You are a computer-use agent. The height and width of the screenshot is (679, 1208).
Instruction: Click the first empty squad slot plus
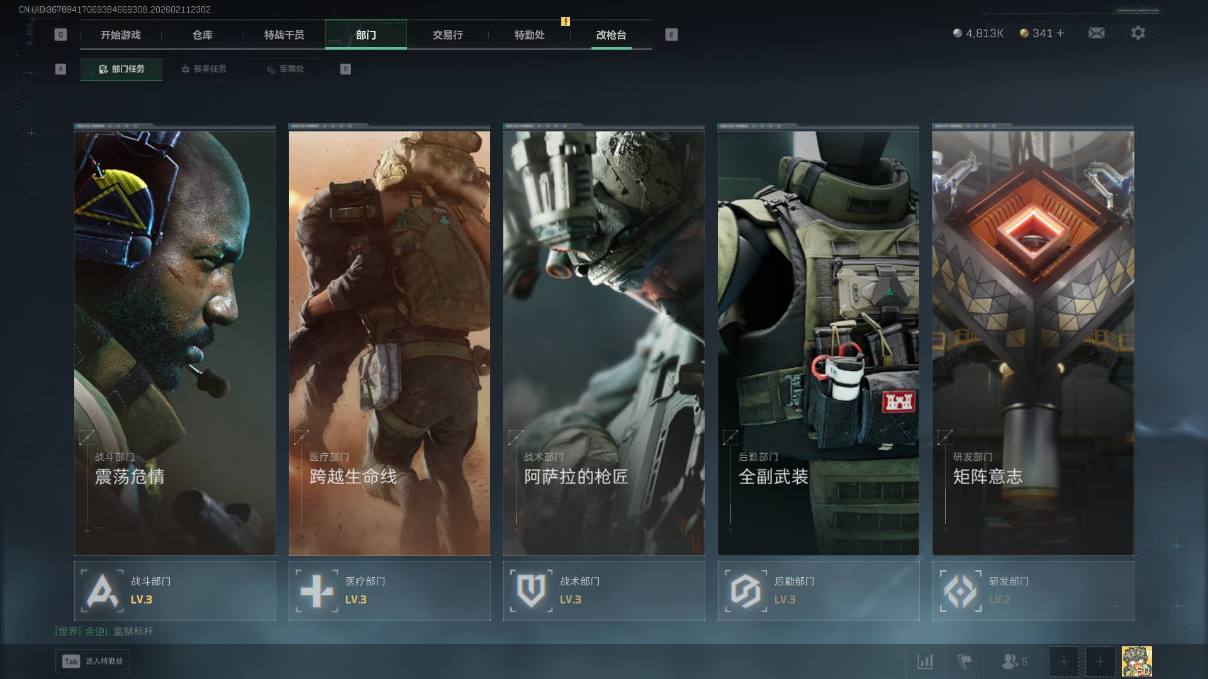click(1063, 661)
